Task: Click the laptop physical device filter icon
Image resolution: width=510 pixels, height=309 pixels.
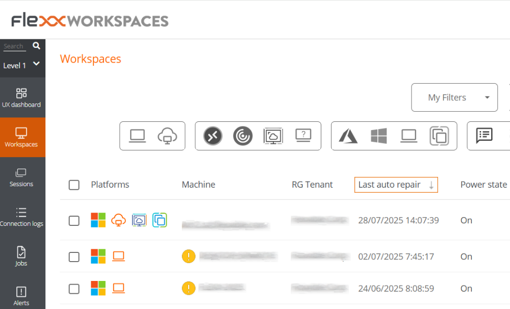Action: point(137,136)
